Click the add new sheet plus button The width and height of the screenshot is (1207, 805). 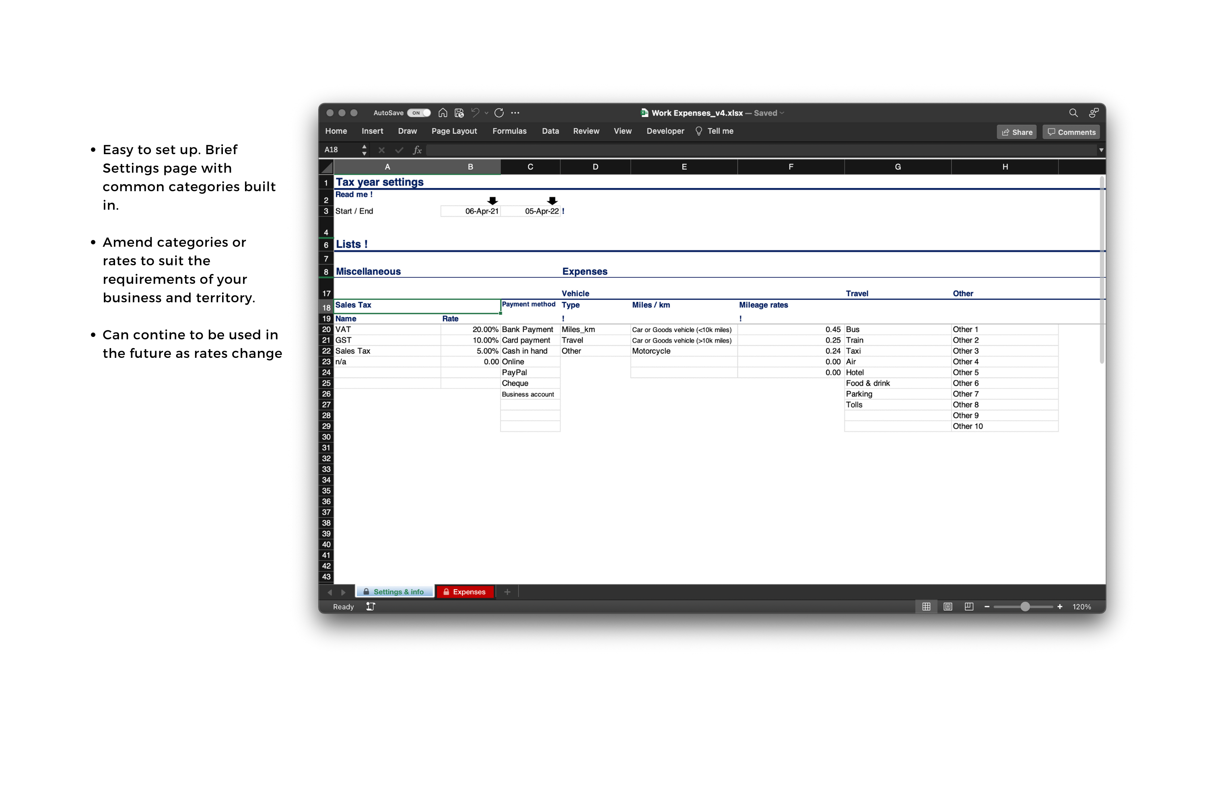pyautogui.click(x=507, y=591)
